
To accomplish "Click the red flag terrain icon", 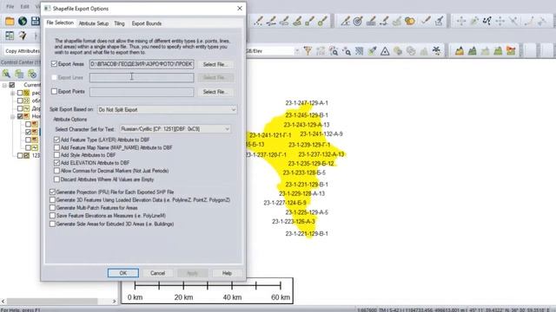I will (511, 51).
